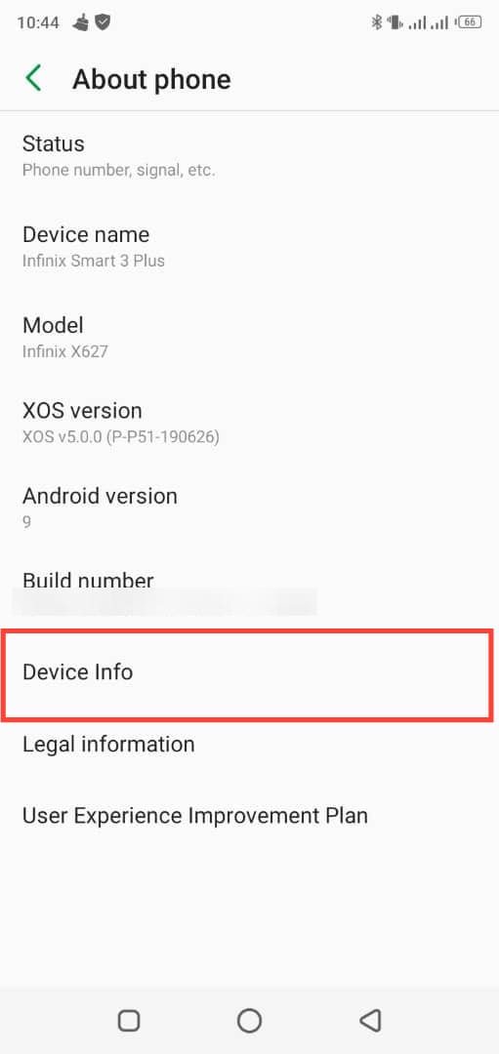Tap the square recent apps button
The image size is (499, 1054).
(129, 1020)
